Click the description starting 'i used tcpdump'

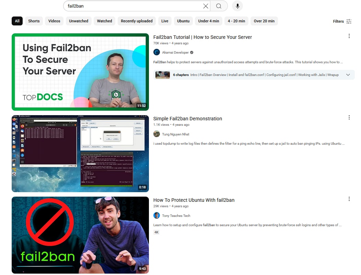tap(249, 143)
